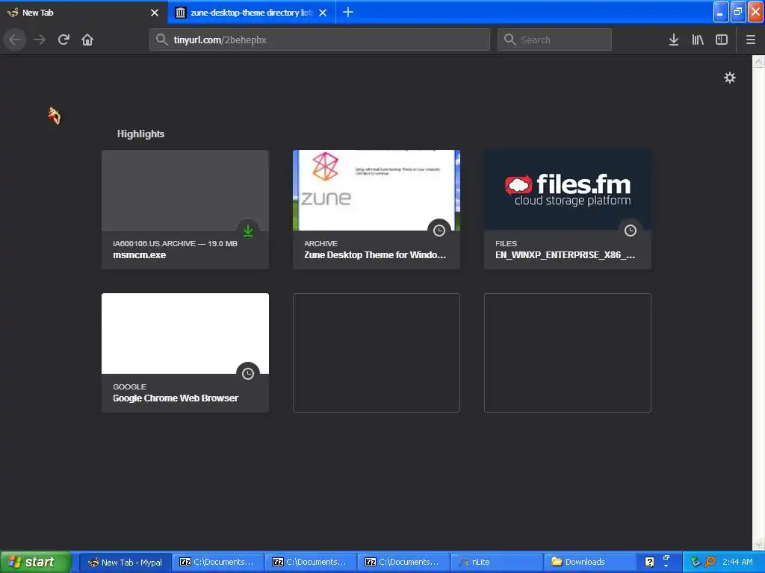Screen dimensions: 765x573
Task: Open the Library bookshelf icon
Action: [698, 40]
